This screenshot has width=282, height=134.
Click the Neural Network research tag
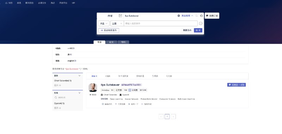(131, 99)
